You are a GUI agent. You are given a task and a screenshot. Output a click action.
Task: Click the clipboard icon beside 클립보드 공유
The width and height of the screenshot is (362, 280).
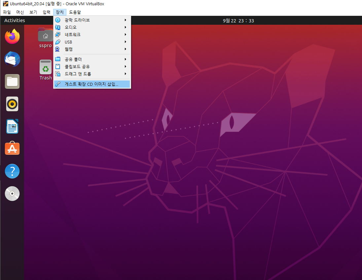pos(58,67)
